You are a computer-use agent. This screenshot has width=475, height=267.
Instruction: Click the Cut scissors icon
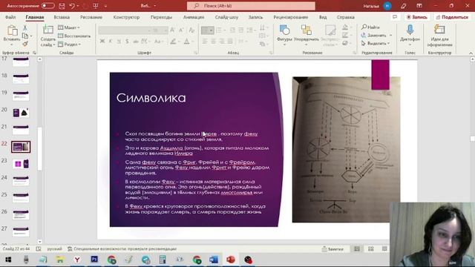(x=25, y=28)
